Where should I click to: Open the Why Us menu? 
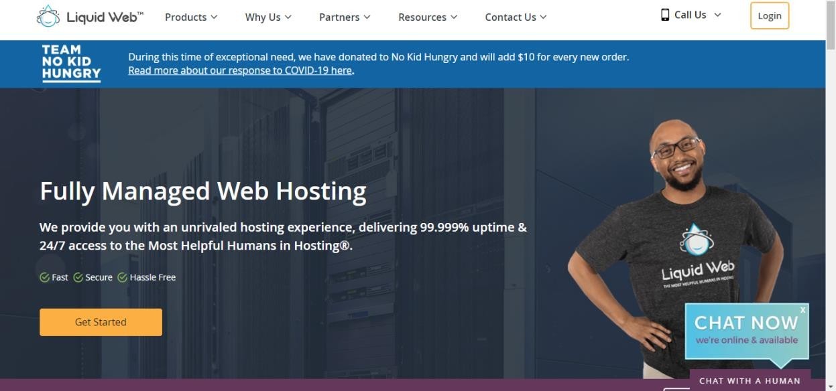coord(268,17)
